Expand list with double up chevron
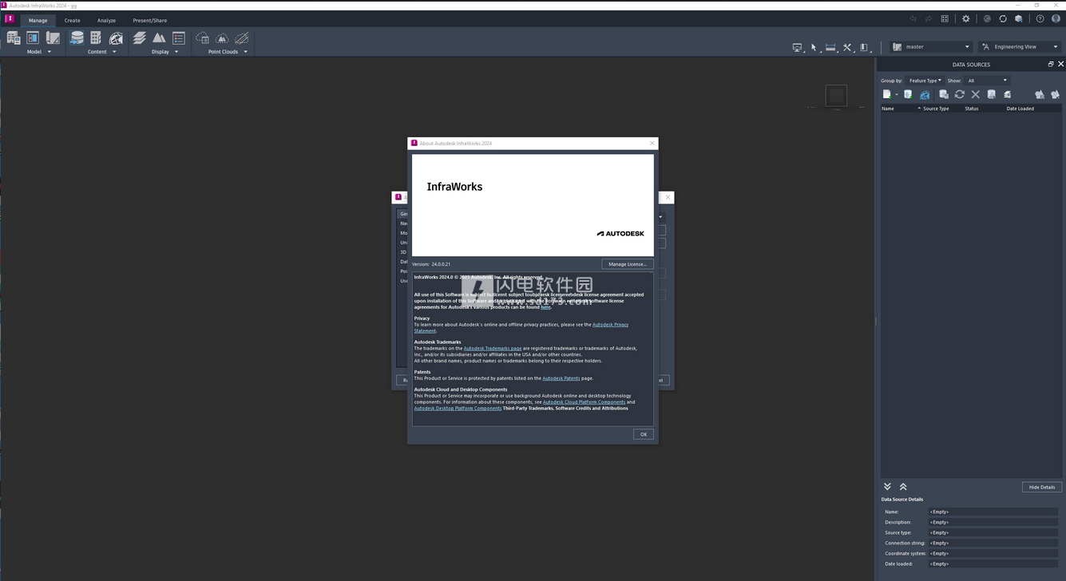 click(903, 487)
